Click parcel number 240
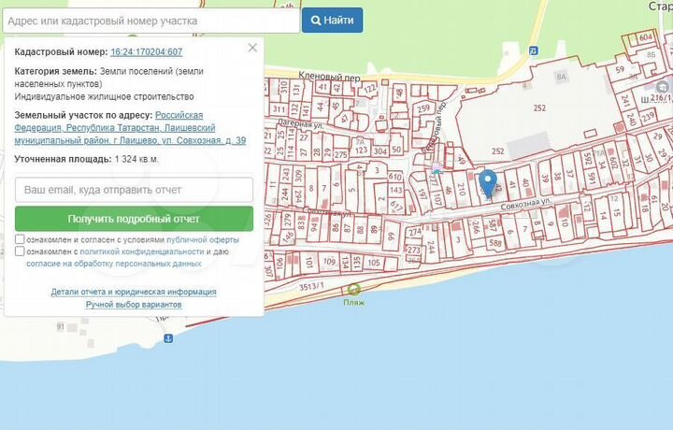The width and height of the screenshot is (673, 430). coord(631,119)
